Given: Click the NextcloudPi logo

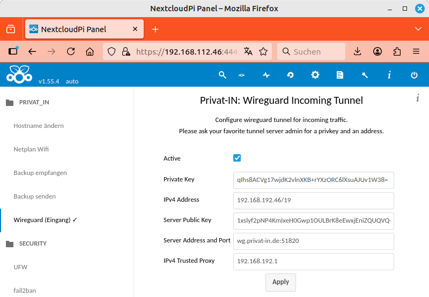Looking at the screenshot, I should [19, 74].
